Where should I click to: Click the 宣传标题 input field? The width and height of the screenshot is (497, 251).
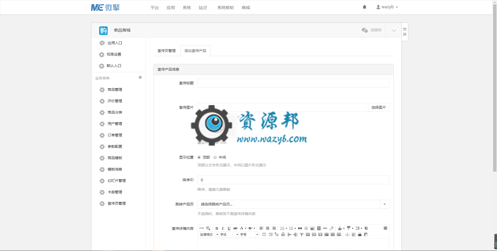click(x=293, y=83)
